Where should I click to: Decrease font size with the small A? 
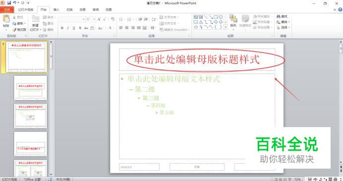point(105,19)
